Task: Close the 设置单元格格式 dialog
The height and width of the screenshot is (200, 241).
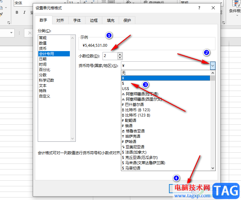Action: pyautogui.click(x=213, y=8)
